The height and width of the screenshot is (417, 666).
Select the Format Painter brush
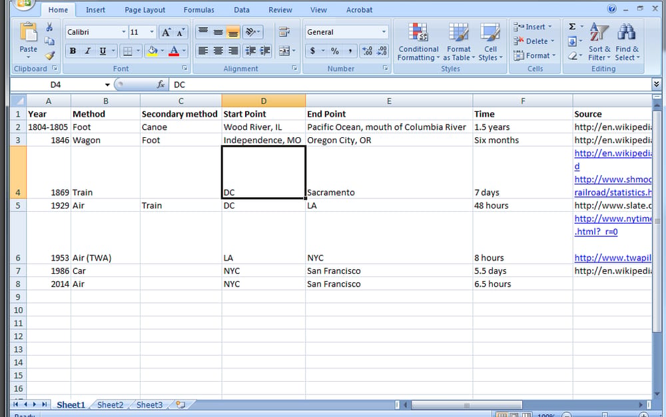[x=50, y=55]
